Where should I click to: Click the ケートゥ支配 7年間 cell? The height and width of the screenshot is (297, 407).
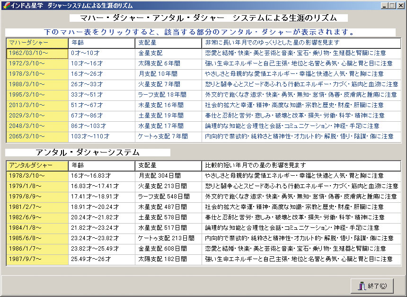[x=168, y=137]
